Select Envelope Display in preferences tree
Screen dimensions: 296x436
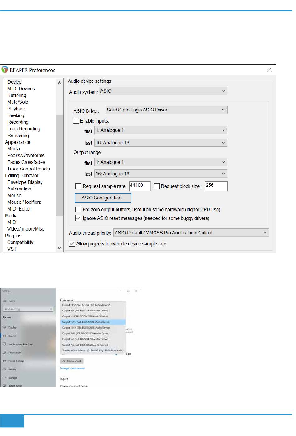tap(25, 182)
